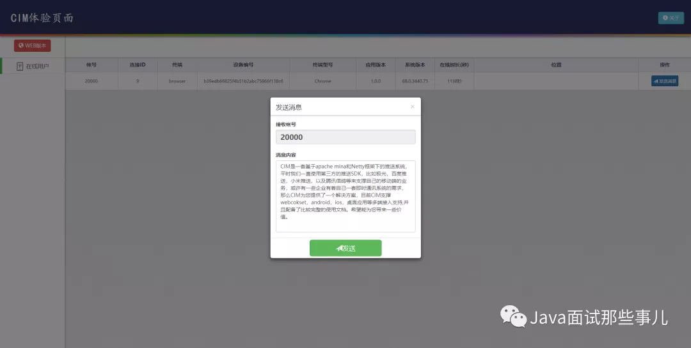Click the 位置 column header
Image resolution: width=691 pixels, height=348 pixels.
(x=556, y=64)
